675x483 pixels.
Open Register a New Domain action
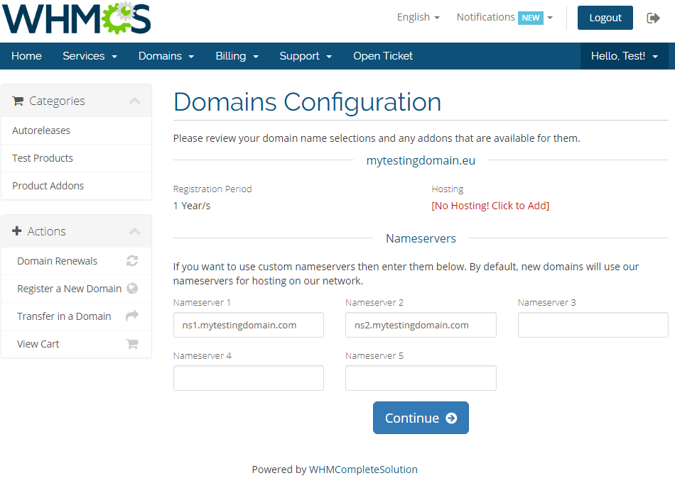(76, 289)
